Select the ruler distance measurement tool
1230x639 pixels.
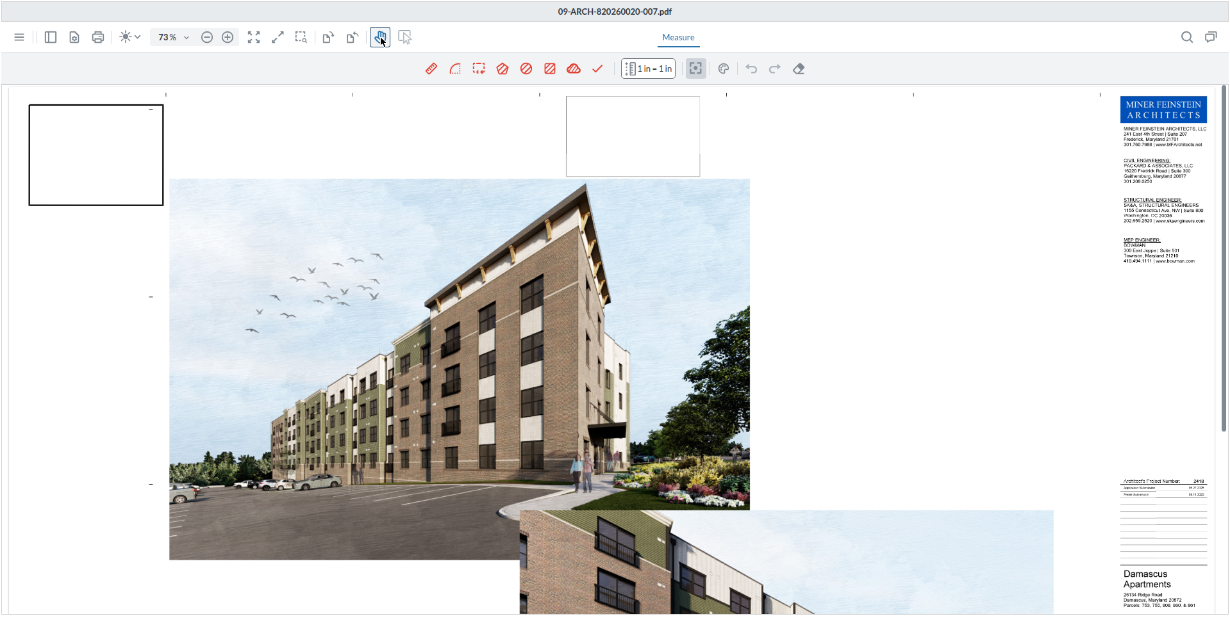(x=431, y=69)
